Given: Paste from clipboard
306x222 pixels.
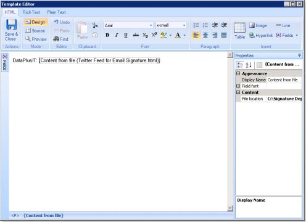Looking at the screenshot, I should click(x=83, y=30).
